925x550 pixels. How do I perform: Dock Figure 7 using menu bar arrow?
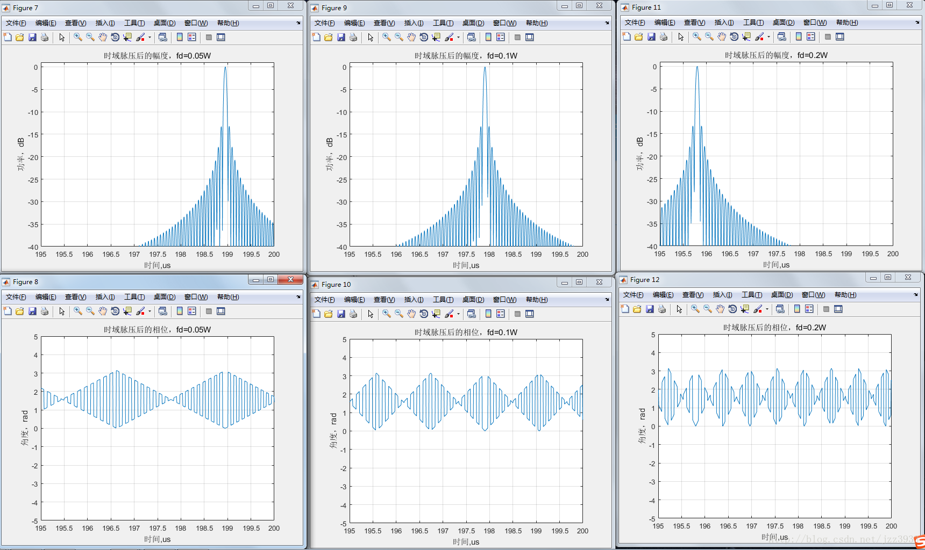[298, 23]
